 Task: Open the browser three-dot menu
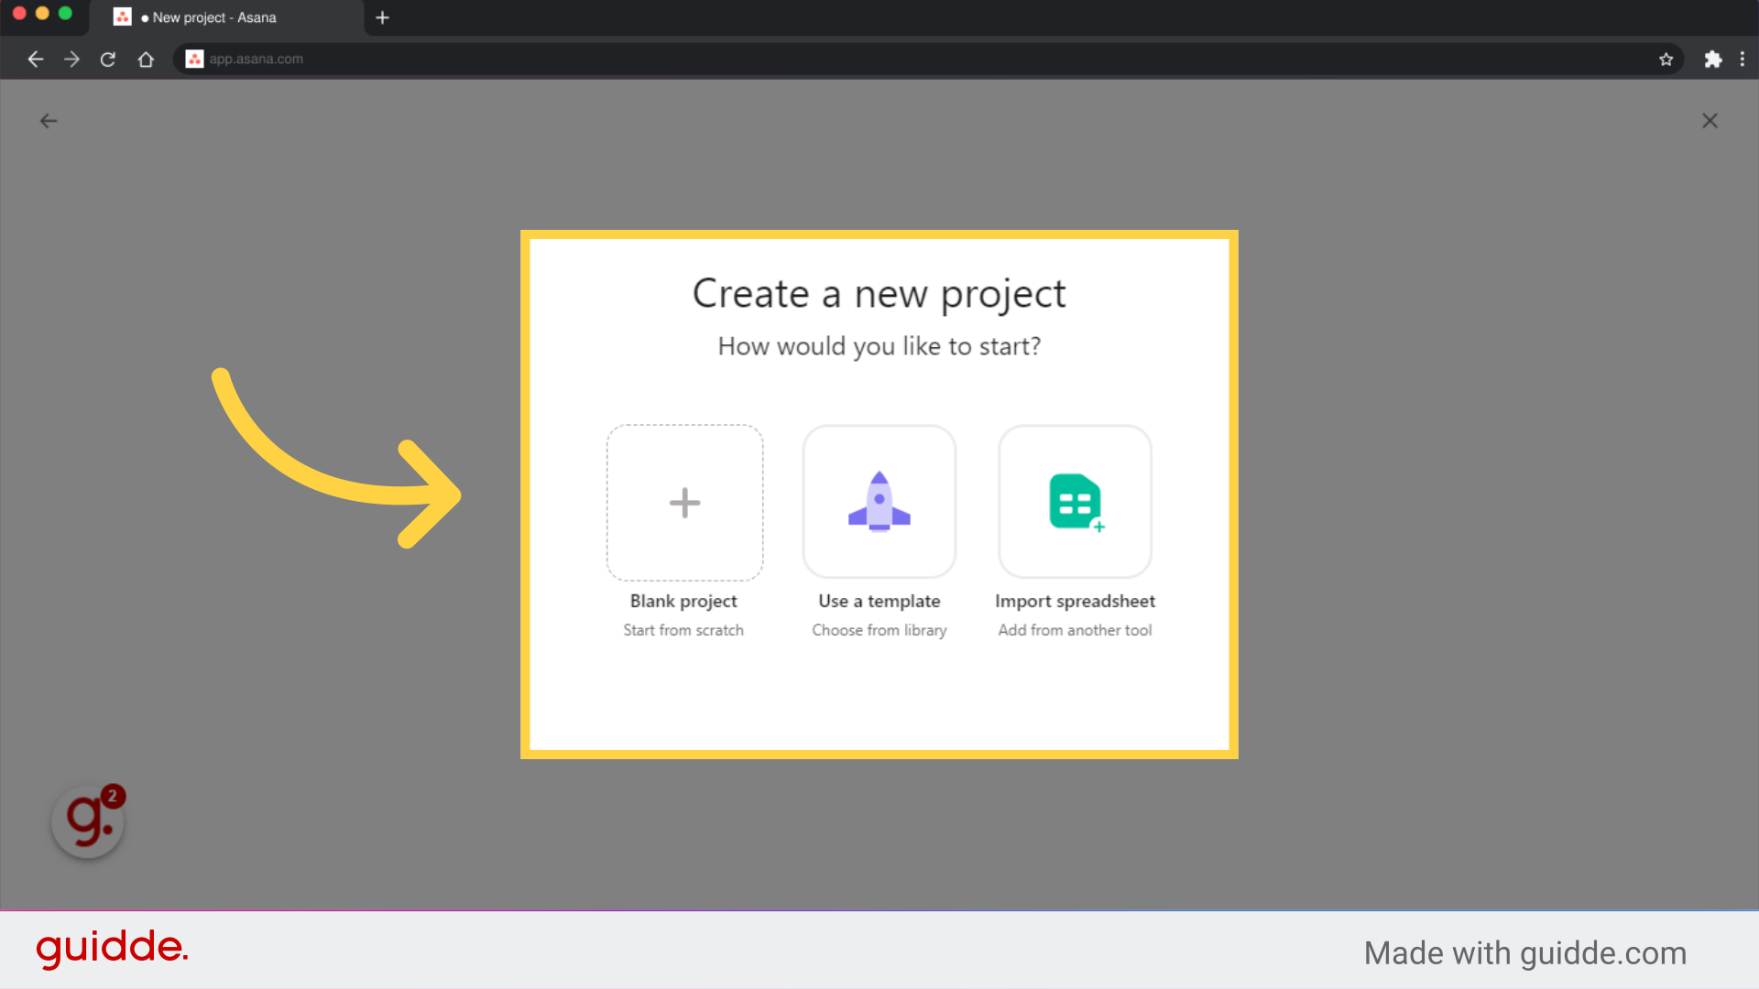[1742, 60]
